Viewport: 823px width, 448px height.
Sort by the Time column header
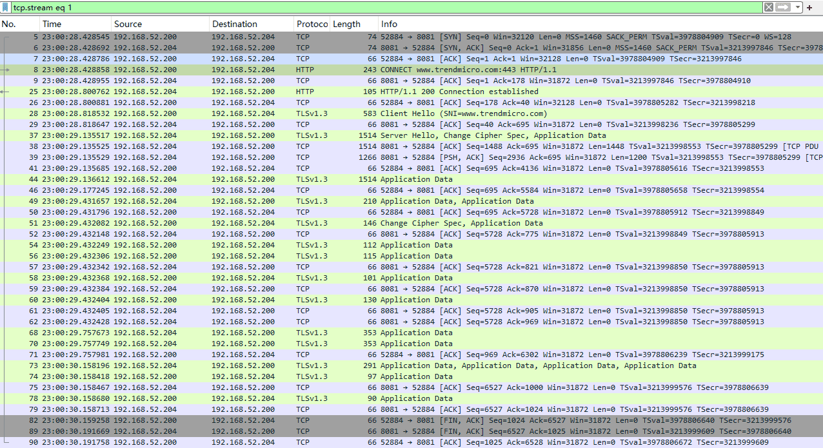tap(74, 24)
